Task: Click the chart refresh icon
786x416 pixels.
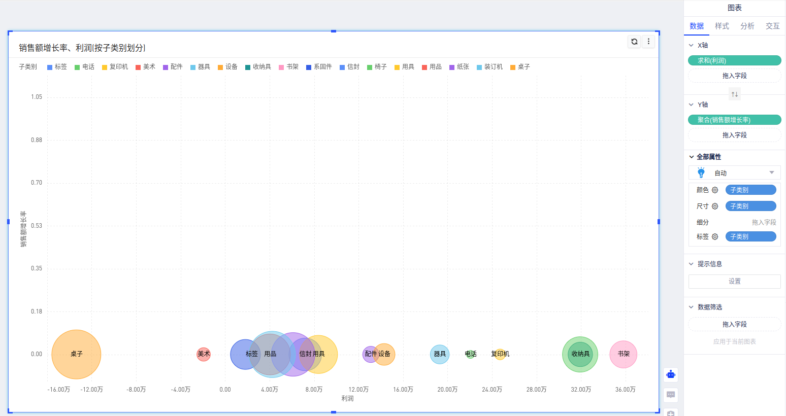Action: tap(634, 42)
